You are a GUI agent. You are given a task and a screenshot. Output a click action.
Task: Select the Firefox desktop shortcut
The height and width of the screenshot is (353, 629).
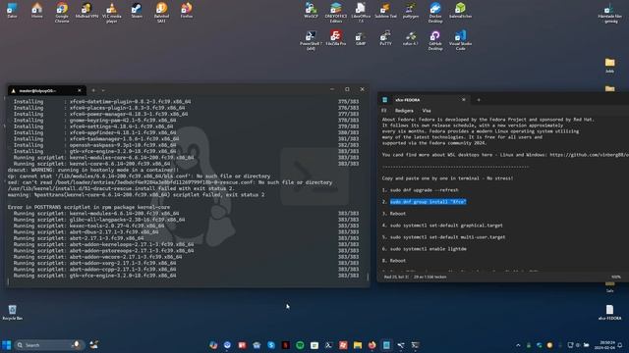187,11
